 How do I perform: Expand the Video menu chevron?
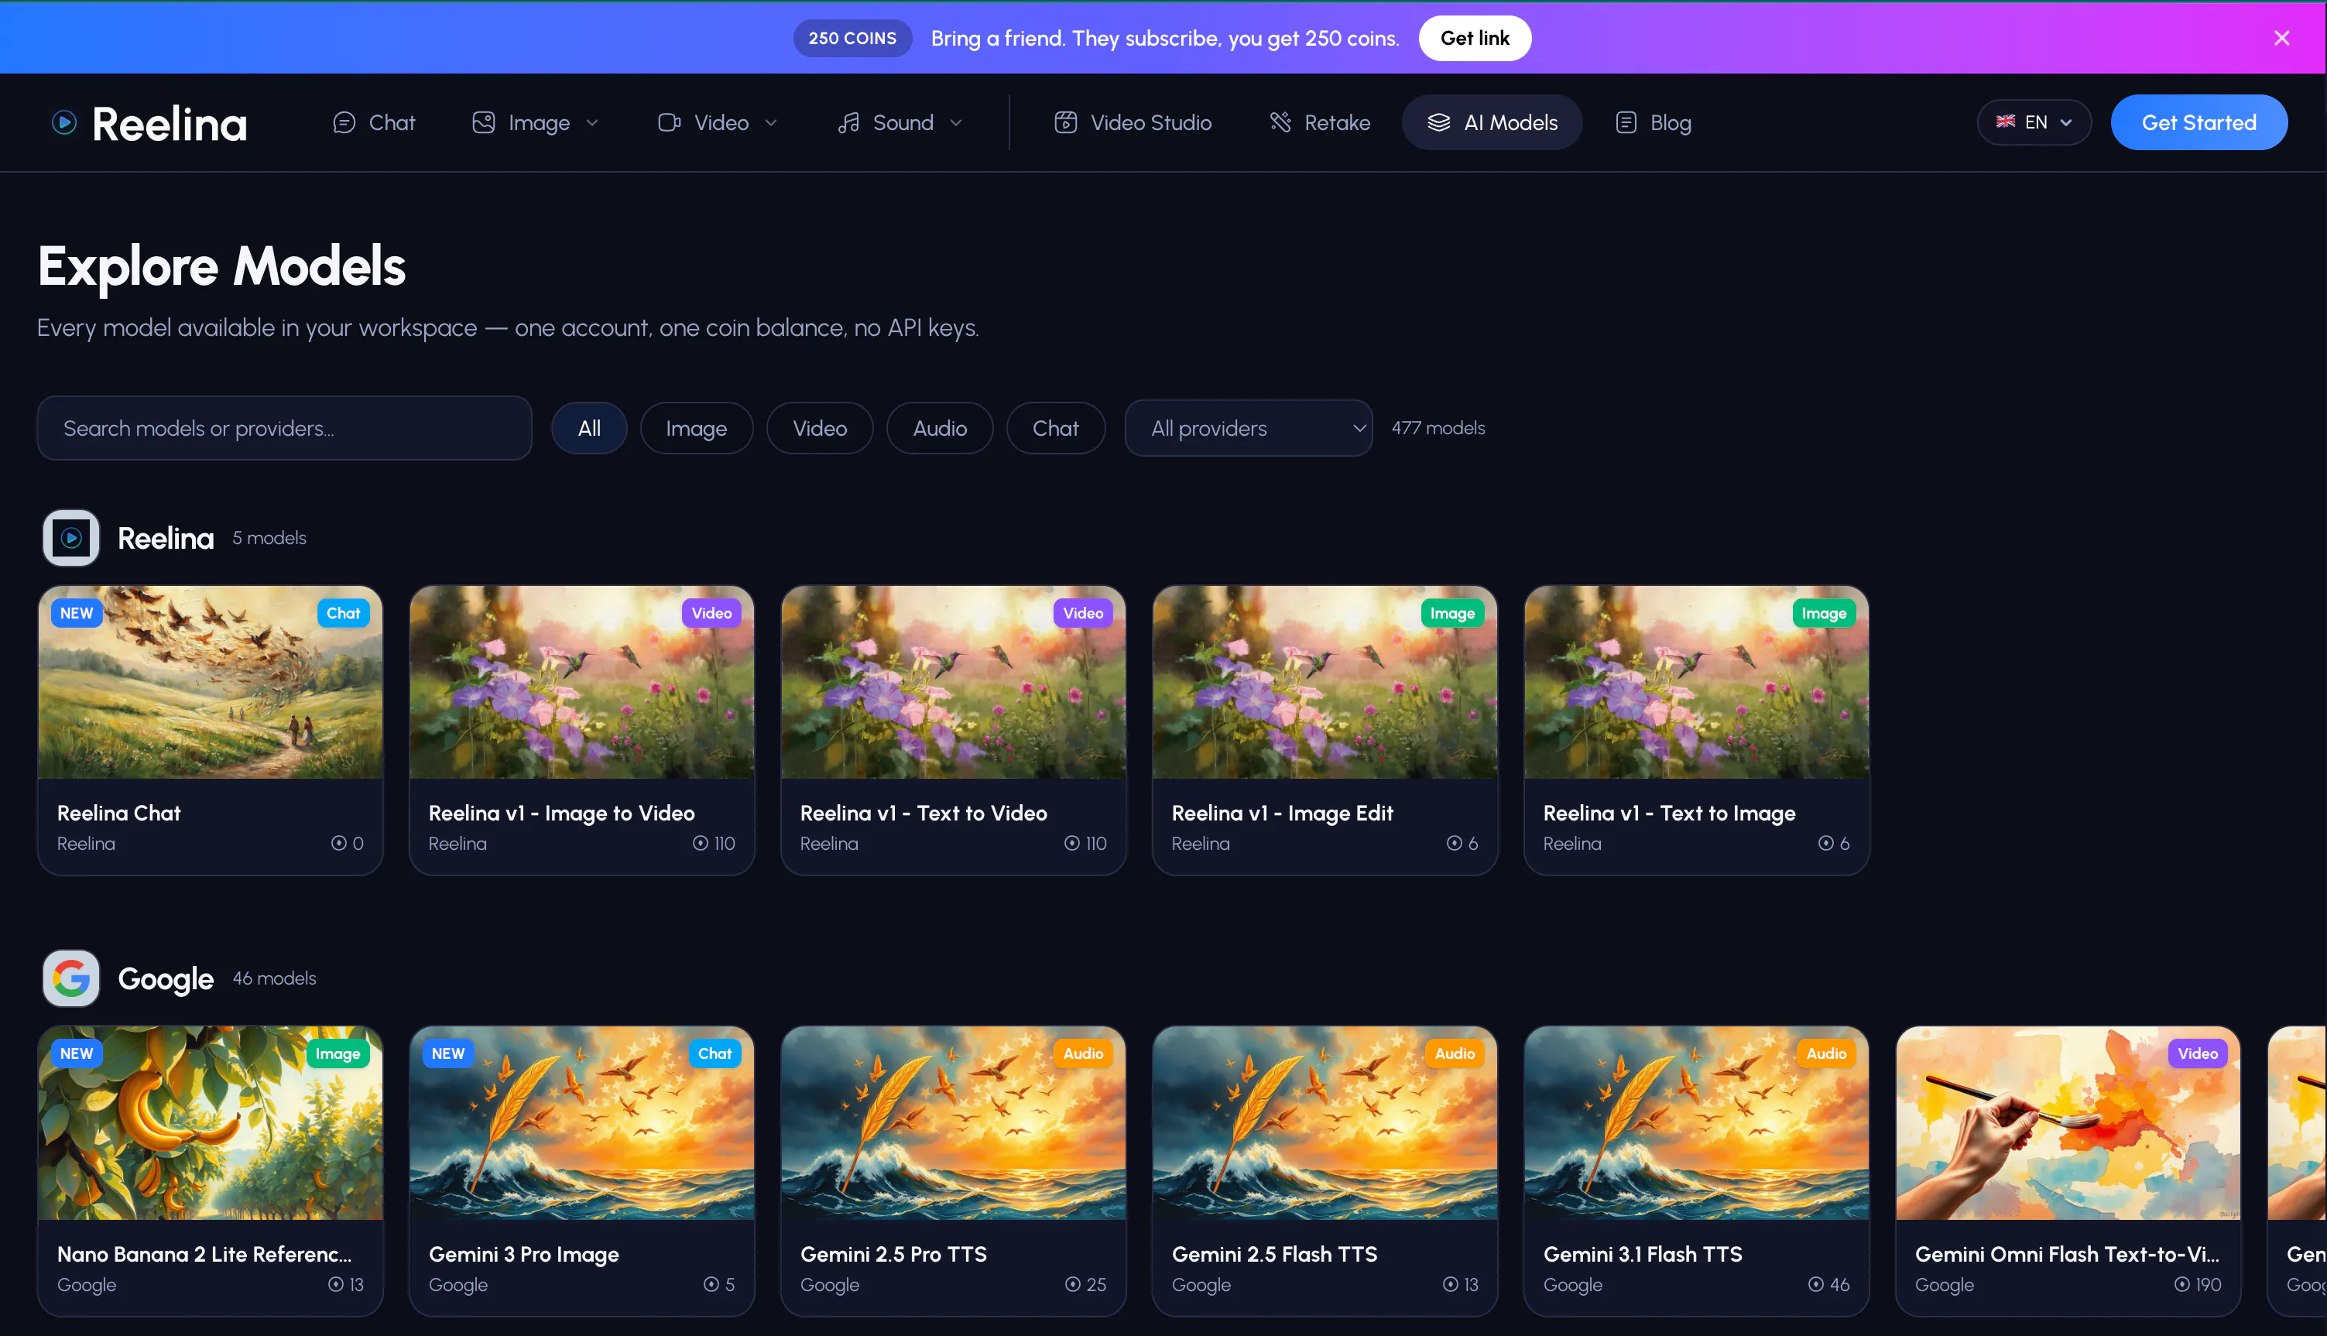click(771, 122)
